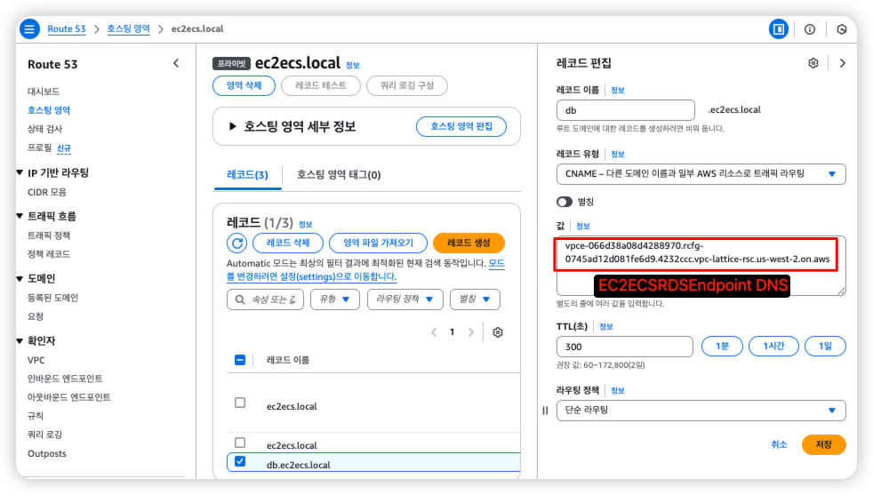Open 대시보드 in the sidebar
This screenshot has width=873, height=495.
pyautogui.click(x=44, y=92)
